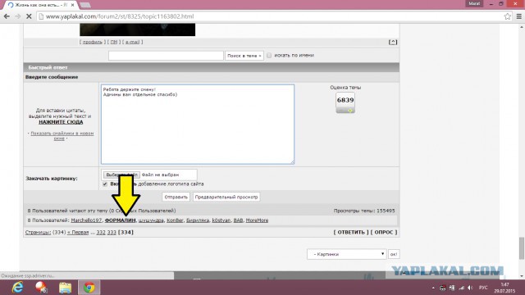Open the ФОРМАЛИН user link
This screenshot has height=295, width=525.
(x=121, y=220)
